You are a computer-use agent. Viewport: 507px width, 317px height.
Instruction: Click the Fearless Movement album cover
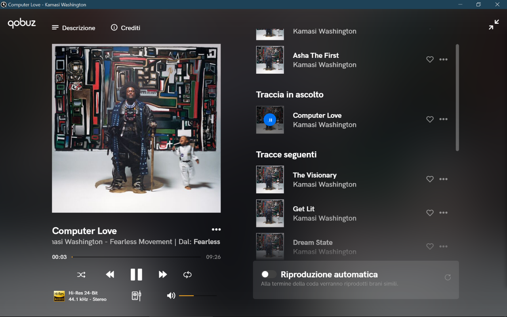136,128
